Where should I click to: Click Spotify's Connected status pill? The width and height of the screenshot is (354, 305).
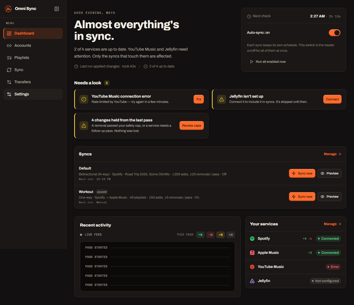click(328, 239)
